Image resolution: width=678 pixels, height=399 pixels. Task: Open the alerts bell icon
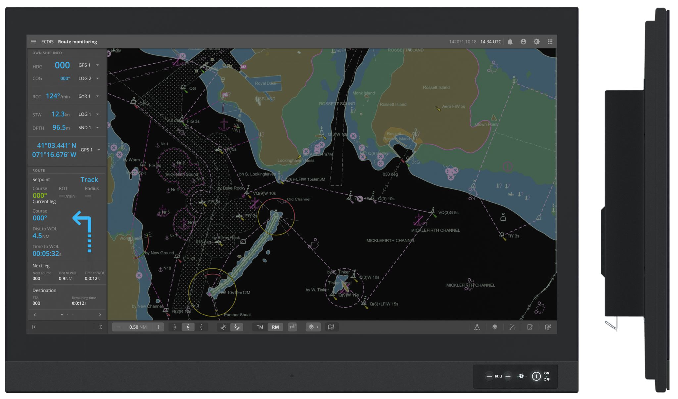pyautogui.click(x=510, y=42)
